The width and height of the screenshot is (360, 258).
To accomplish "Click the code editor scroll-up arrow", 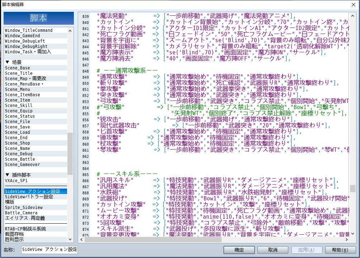I will coord(353,16).
